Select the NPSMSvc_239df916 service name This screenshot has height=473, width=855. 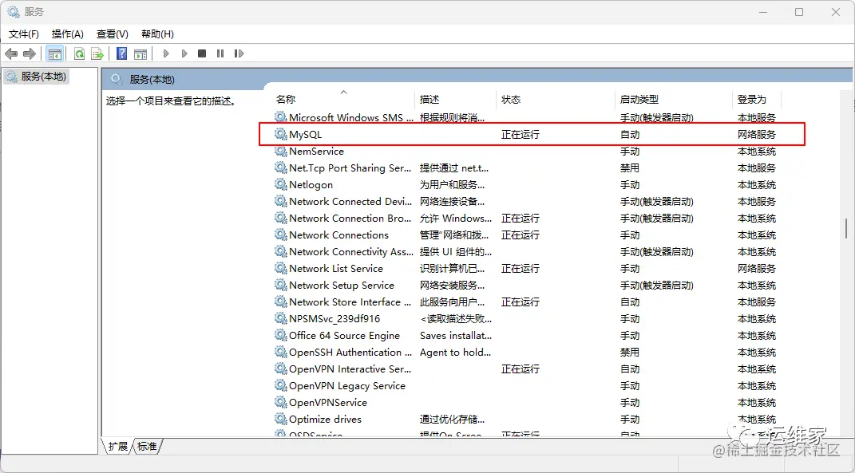(334, 319)
